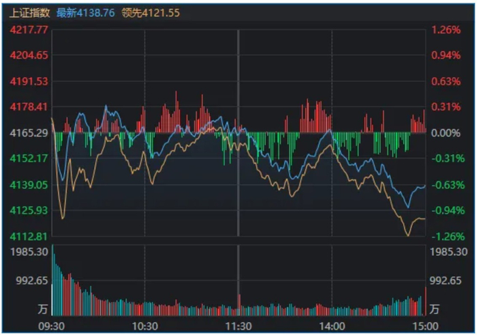Click the left 992.65 volume label
This screenshot has height=335, width=477.
click(32, 280)
